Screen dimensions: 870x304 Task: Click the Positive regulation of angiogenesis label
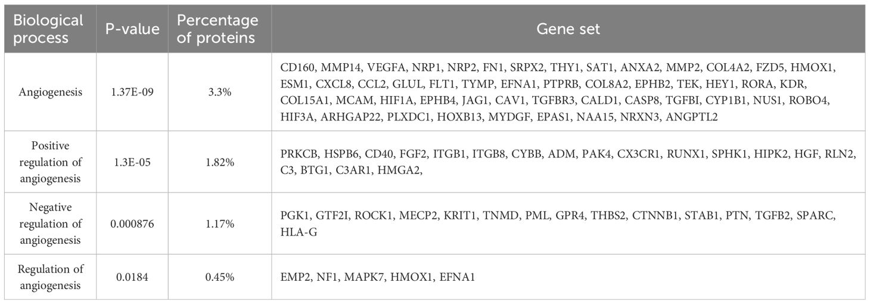[49, 162]
